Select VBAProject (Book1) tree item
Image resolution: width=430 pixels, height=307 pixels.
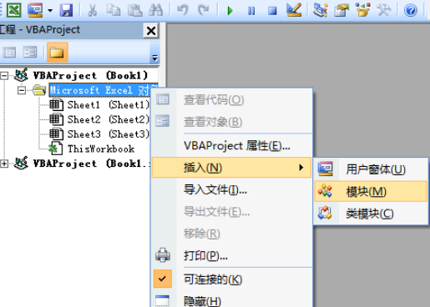pos(90,75)
